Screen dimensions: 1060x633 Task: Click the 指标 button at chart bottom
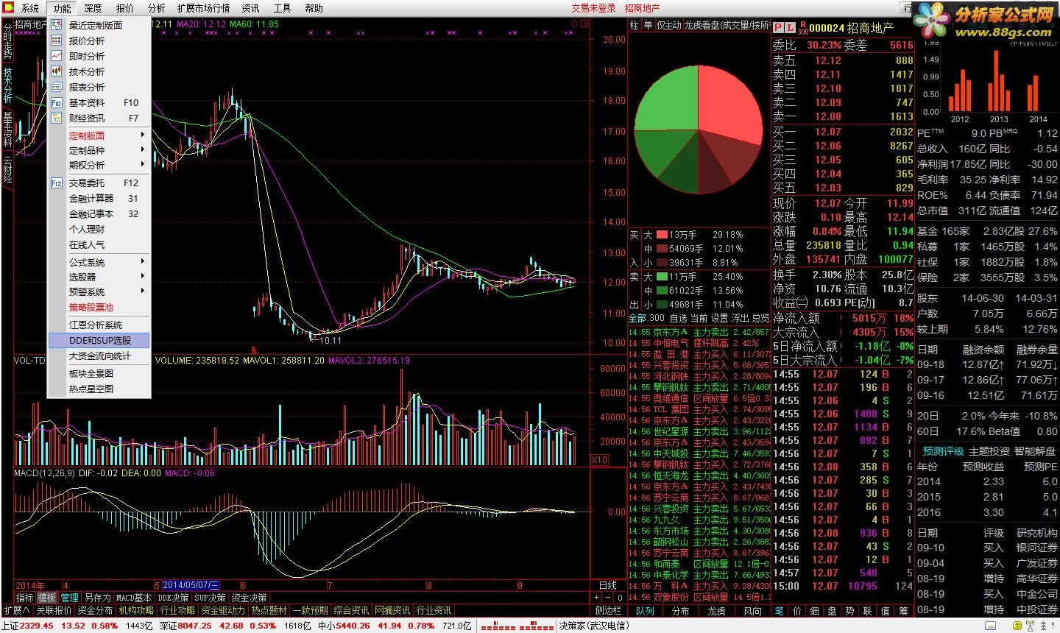click(26, 598)
